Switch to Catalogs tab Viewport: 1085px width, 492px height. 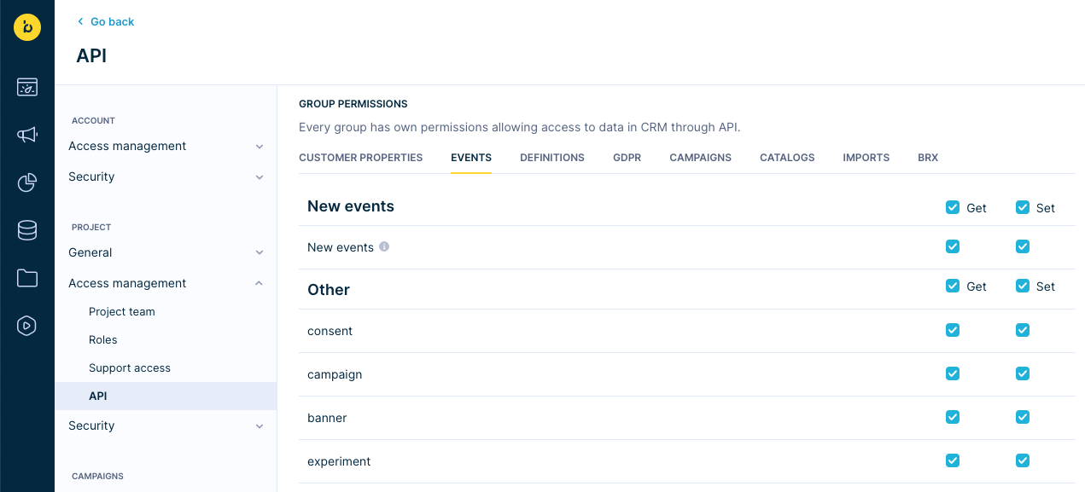coord(787,158)
